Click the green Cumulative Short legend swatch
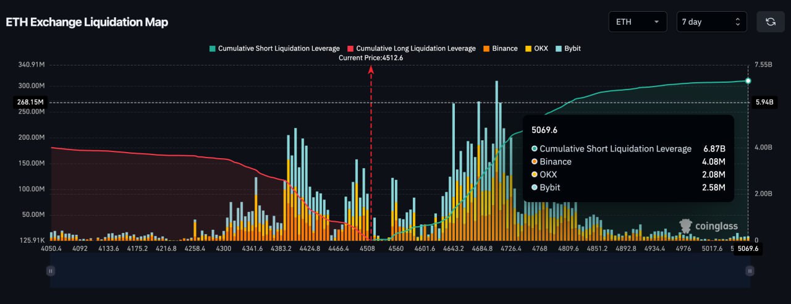791x304 pixels. click(213, 48)
